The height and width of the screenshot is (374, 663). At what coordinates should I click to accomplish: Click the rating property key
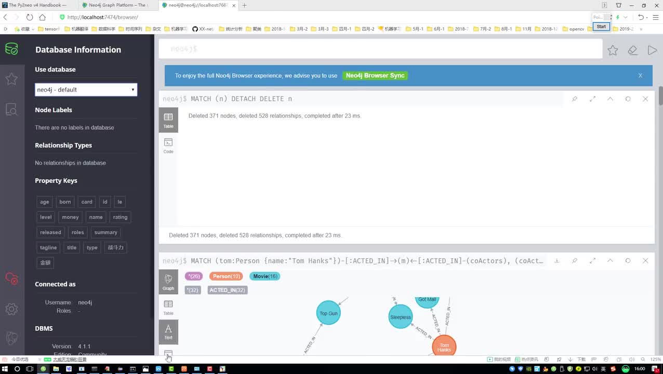pyautogui.click(x=120, y=217)
